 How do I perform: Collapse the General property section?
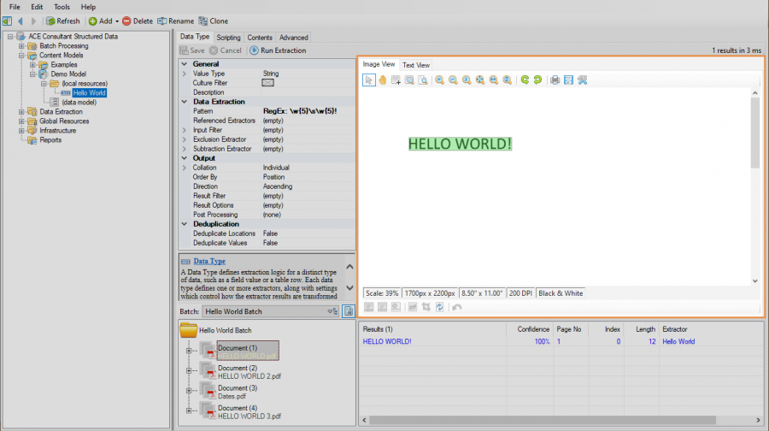[184, 64]
